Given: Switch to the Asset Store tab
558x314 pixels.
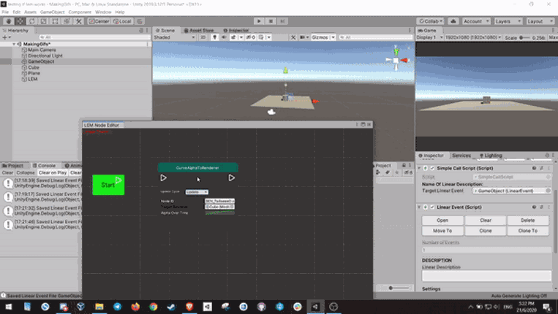Looking at the screenshot, I should pyautogui.click(x=199, y=31).
